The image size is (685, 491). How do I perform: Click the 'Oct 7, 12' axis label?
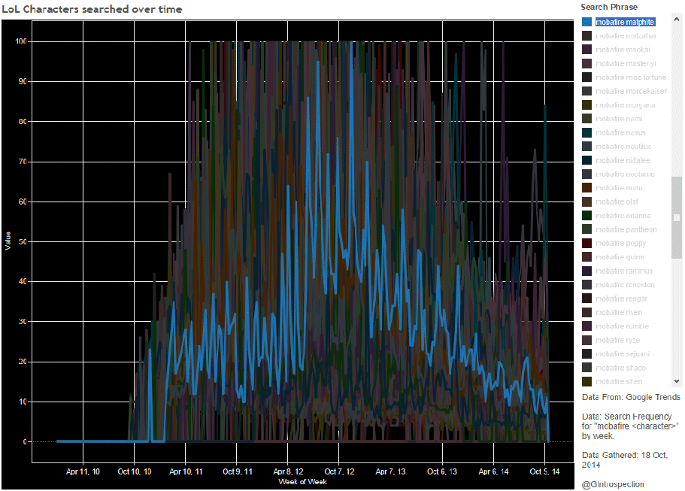coord(337,471)
